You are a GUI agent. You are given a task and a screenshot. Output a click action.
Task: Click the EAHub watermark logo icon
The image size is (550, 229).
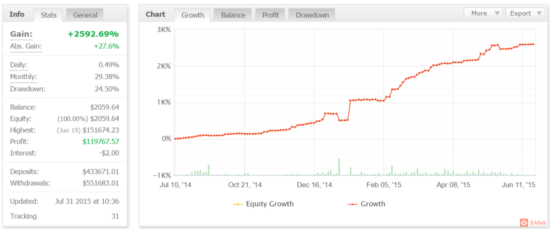pyautogui.click(x=524, y=222)
